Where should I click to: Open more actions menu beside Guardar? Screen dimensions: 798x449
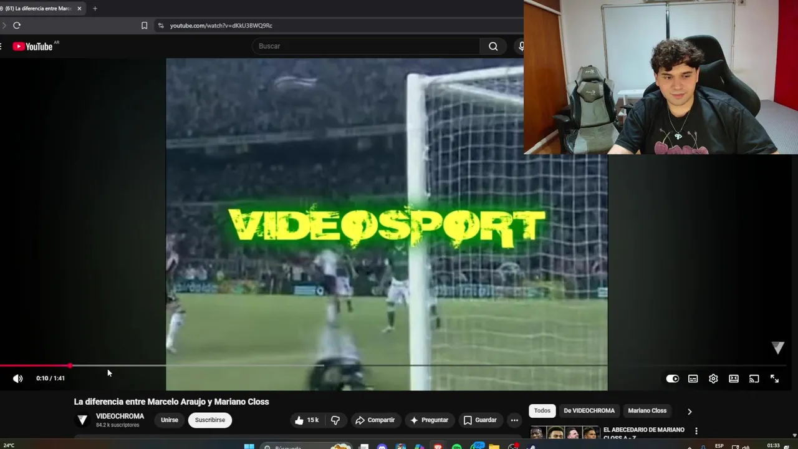[x=514, y=420]
